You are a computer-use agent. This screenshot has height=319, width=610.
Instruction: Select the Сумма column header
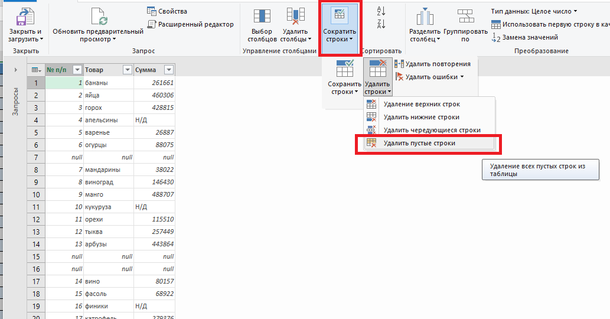(x=154, y=70)
